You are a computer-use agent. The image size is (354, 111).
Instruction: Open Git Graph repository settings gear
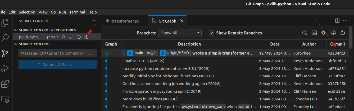(323, 33)
